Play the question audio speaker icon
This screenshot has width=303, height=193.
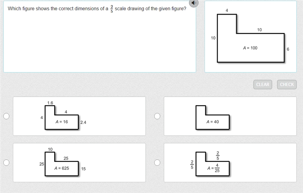click(x=194, y=3)
